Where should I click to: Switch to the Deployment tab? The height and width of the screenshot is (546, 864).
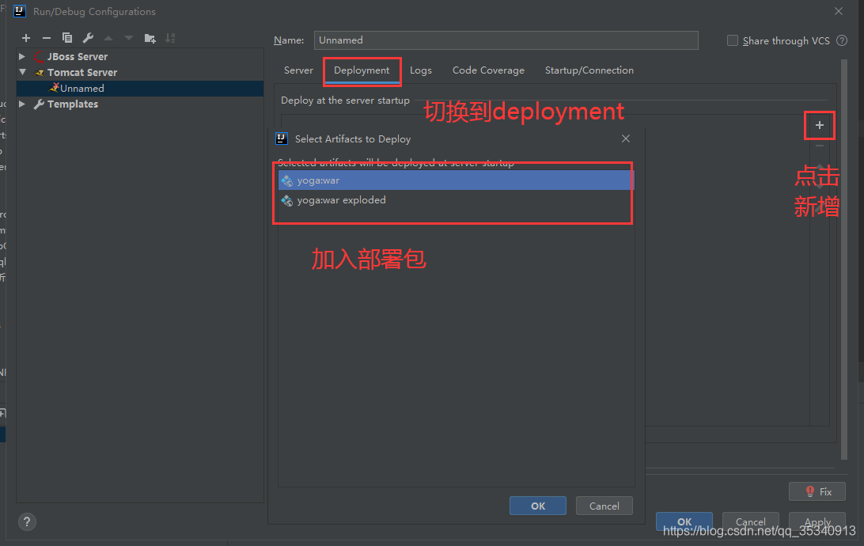point(362,70)
